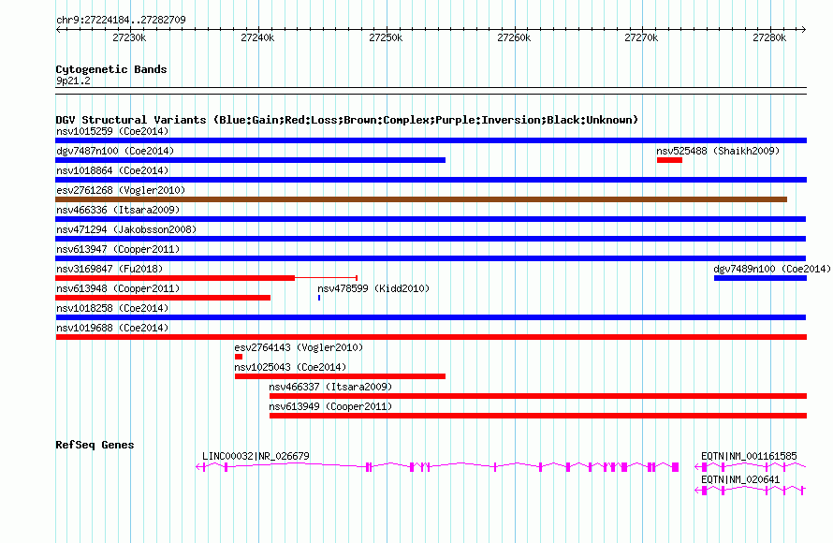This screenshot has height=543, width=833.
Task: Click the brown esv2761268 complex variant bar
Action: point(421,199)
